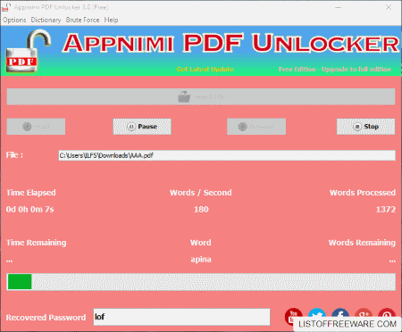The height and width of the screenshot is (332, 402).
Task: Click the folder icon in Select File button
Action: click(184, 96)
